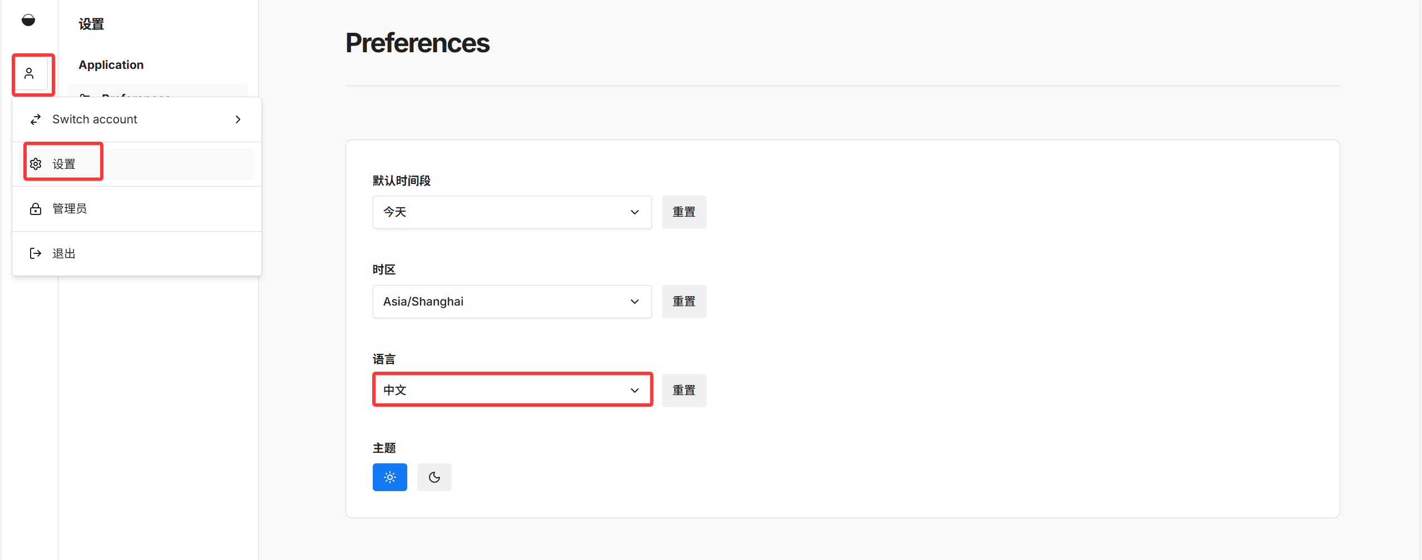This screenshot has width=1422, height=560.
Task: Expand the Switch account submenu chevron
Action: pos(238,119)
